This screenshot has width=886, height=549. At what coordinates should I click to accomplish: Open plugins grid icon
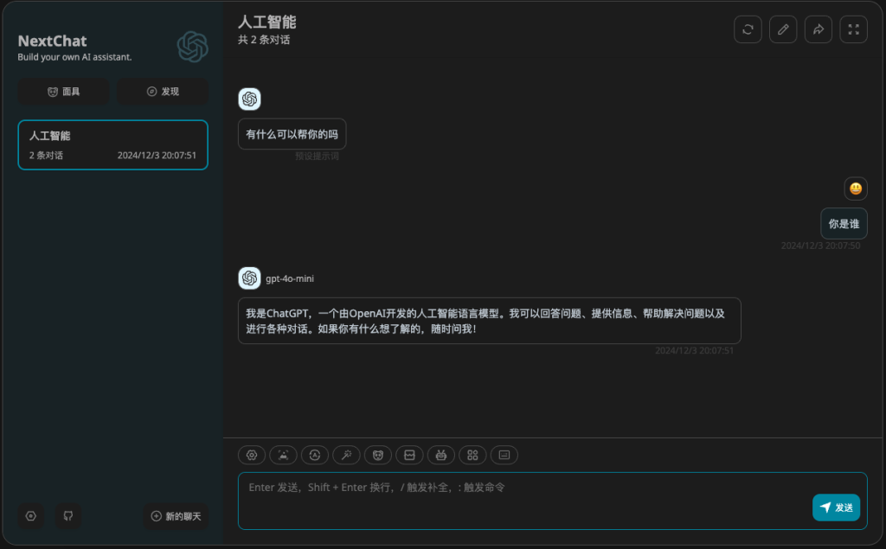click(473, 456)
